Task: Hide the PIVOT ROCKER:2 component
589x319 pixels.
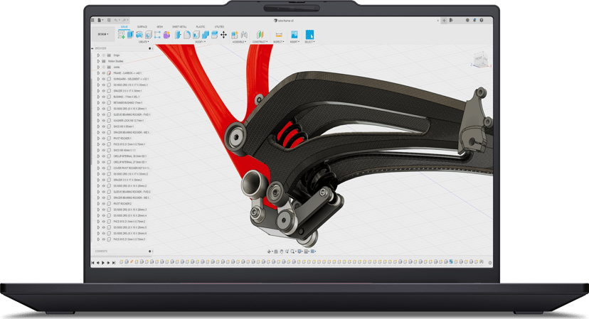Action: [104, 204]
